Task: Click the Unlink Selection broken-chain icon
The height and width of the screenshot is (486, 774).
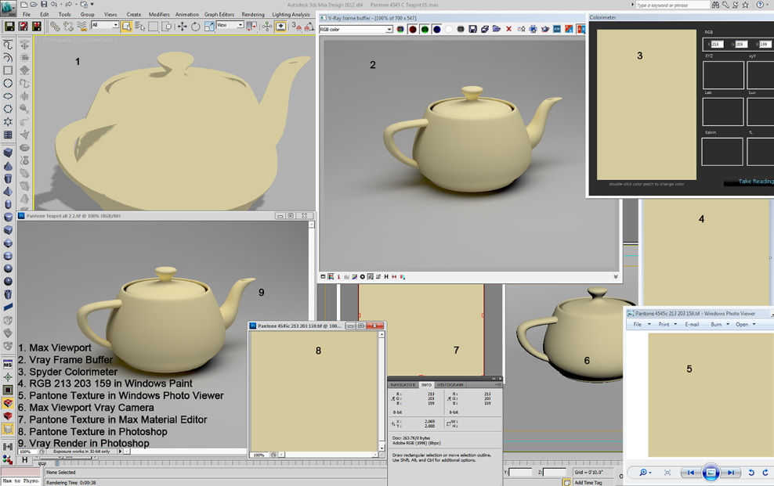Action: [68, 26]
